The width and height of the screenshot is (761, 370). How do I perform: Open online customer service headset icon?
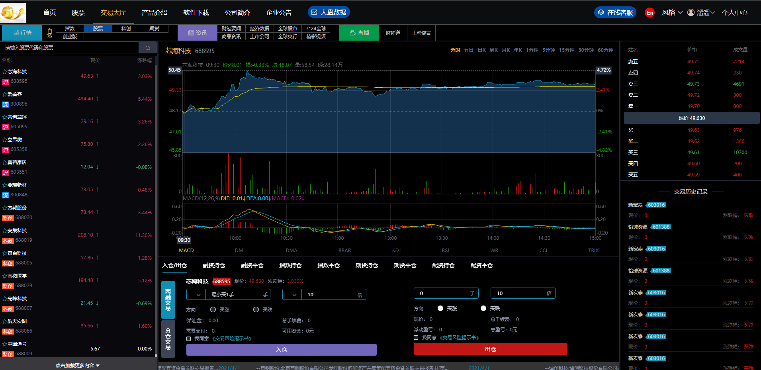point(601,12)
